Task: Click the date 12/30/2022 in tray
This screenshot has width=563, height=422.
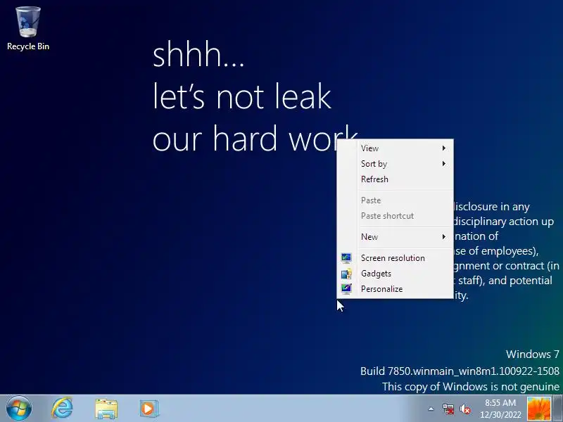Action: coord(500,415)
